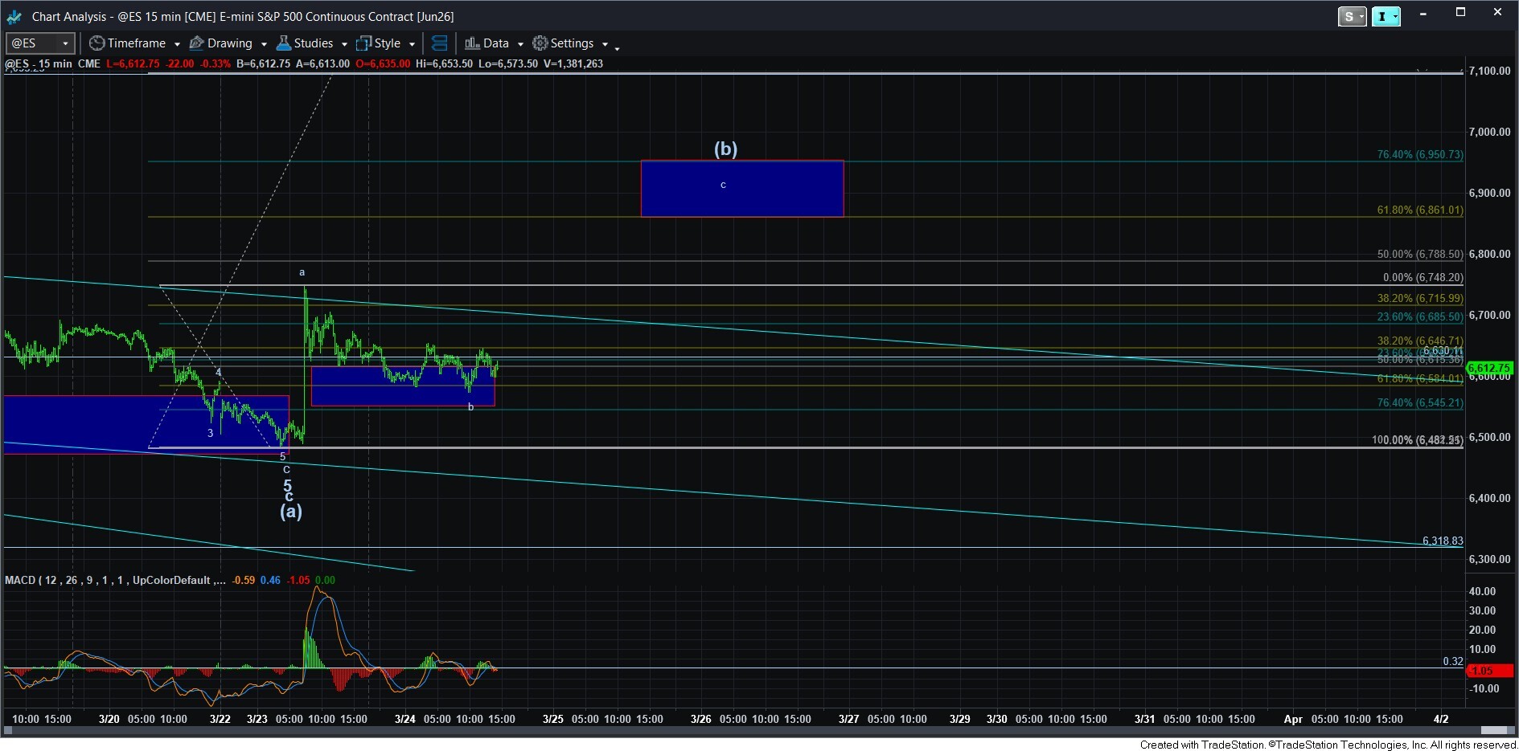The width and height of the screenshot is (1519, 751).
Task: Click the Studies flask icon
Action: point(283,43)
